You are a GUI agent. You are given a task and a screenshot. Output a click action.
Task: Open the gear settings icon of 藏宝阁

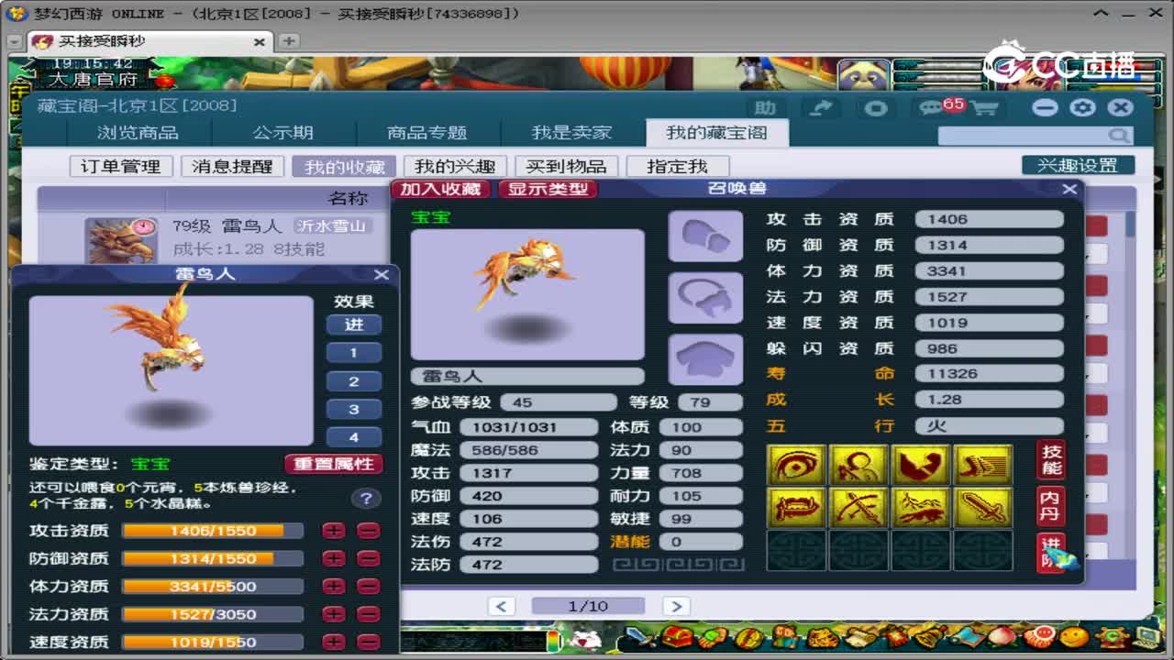1082,107
